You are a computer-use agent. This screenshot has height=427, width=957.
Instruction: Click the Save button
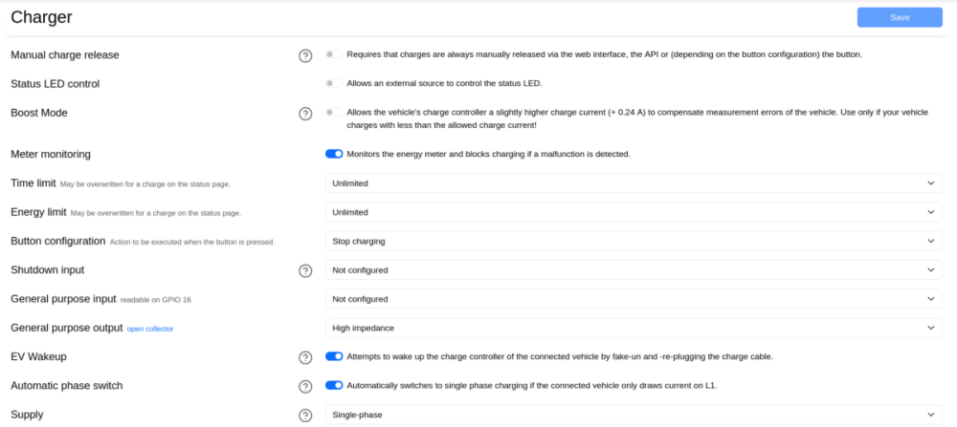click(x=900, y=17)
